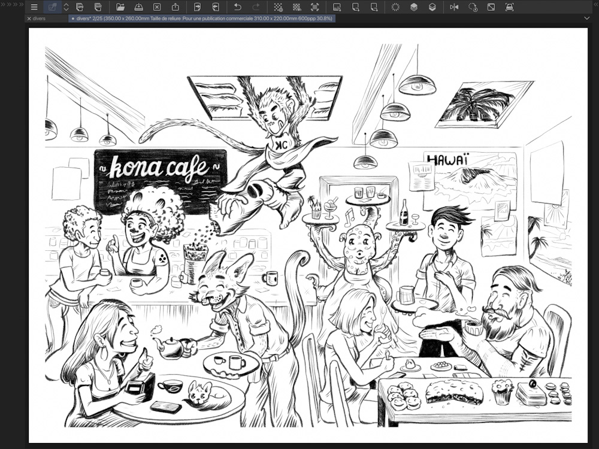The width and height of the screenshot is (599, 449).
Task: Undo the last action
Action: [238, 7]
